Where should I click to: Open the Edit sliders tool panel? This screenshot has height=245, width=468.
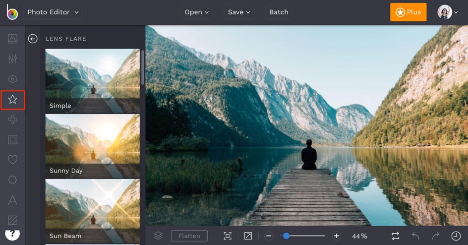(12, 59)
